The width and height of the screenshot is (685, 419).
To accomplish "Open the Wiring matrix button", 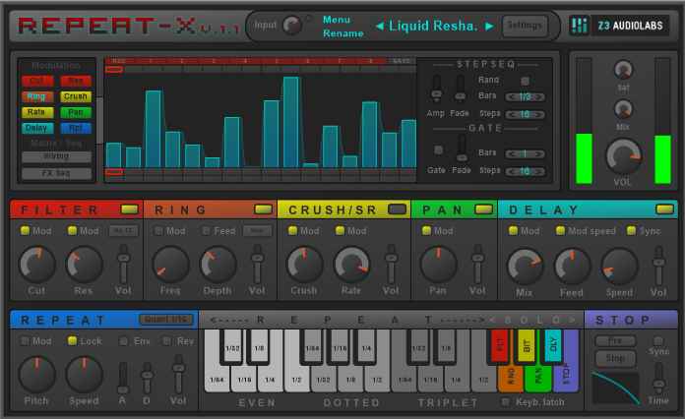I will click(56, 156).
